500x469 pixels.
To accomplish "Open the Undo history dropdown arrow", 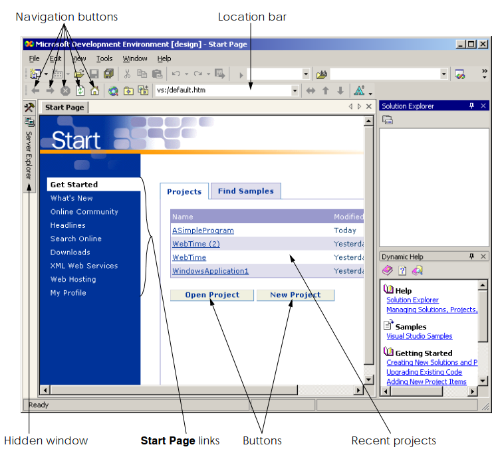I will coord(187,74).
